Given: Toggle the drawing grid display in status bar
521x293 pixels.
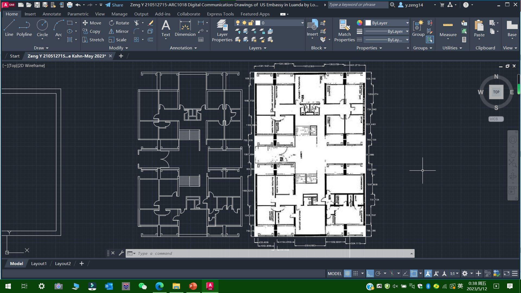Looking at the screenshot, I should 347,273.
